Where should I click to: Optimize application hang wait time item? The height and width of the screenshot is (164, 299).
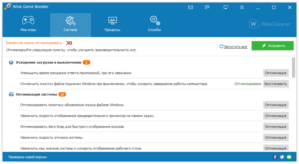(x=276, y=73)
